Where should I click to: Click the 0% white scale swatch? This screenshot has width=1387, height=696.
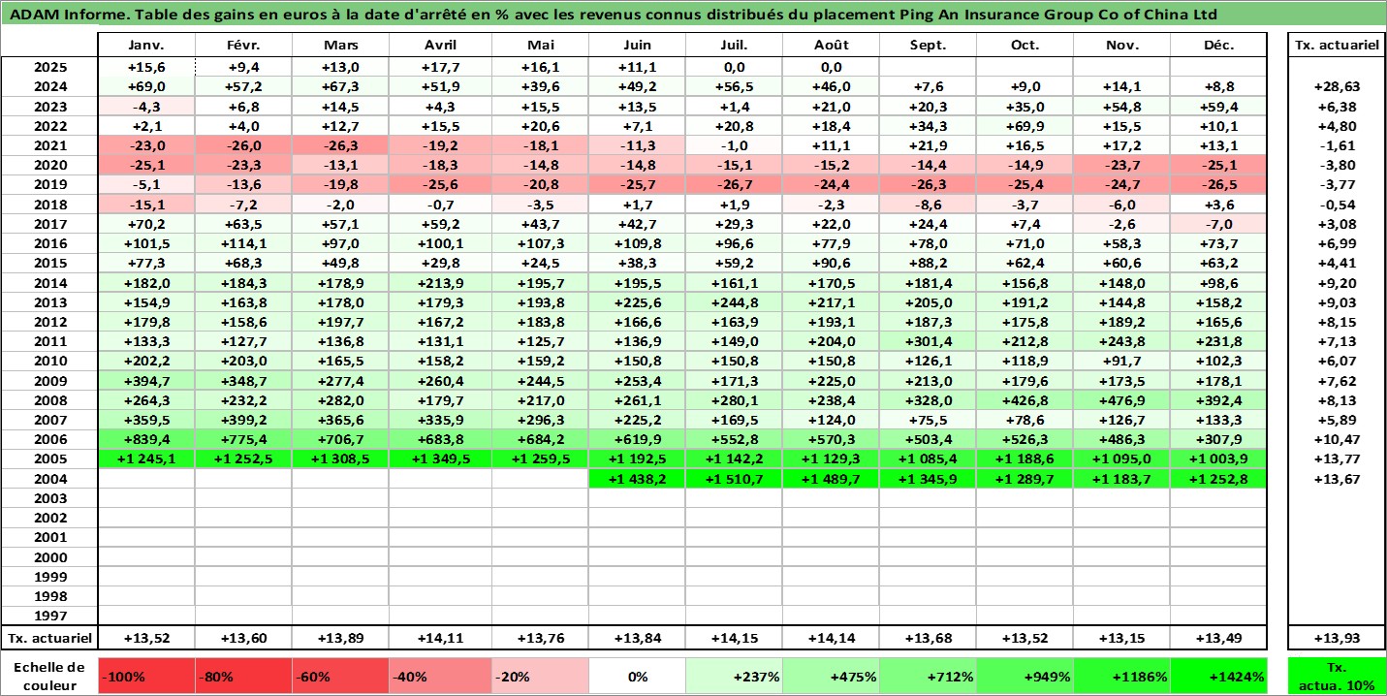tap(637, 677)
